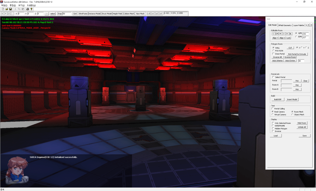This screenshot has width=316, height=191.
Task: Open the Struct Model tool
Action: click(x=107, y=13)
